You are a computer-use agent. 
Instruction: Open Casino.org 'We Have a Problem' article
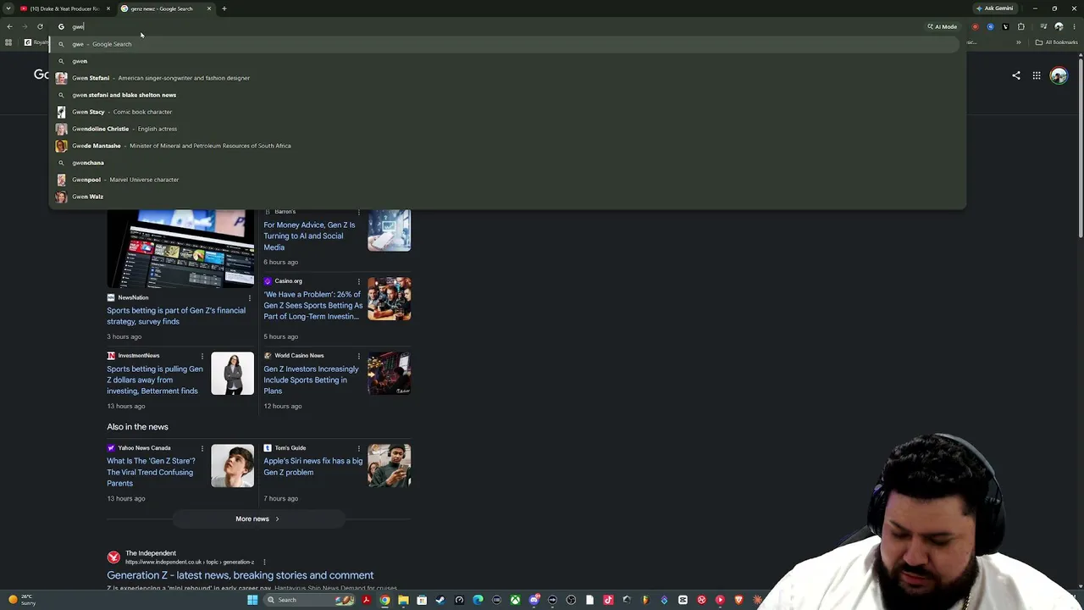(312, 305)
